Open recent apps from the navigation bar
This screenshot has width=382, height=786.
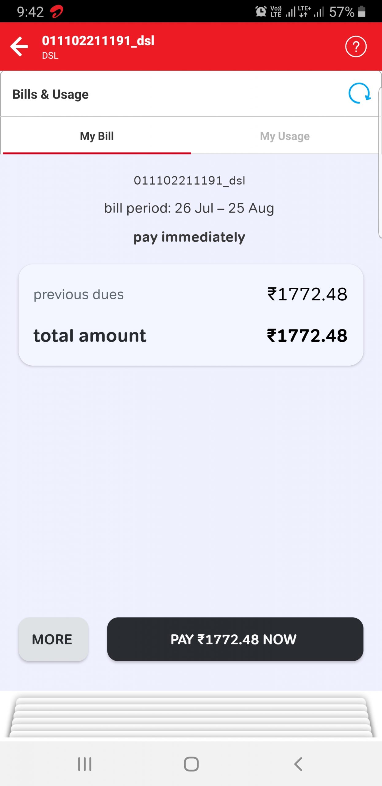pyautogui.click(x=85, y=764)
